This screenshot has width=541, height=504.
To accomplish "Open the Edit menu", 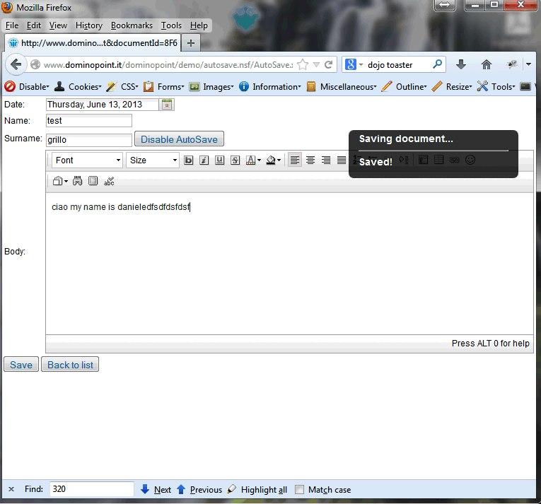I will pos(34,25).
